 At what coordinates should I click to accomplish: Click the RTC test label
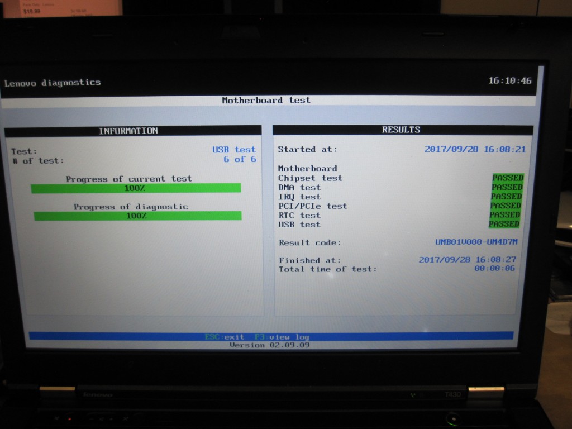(299, 215)
